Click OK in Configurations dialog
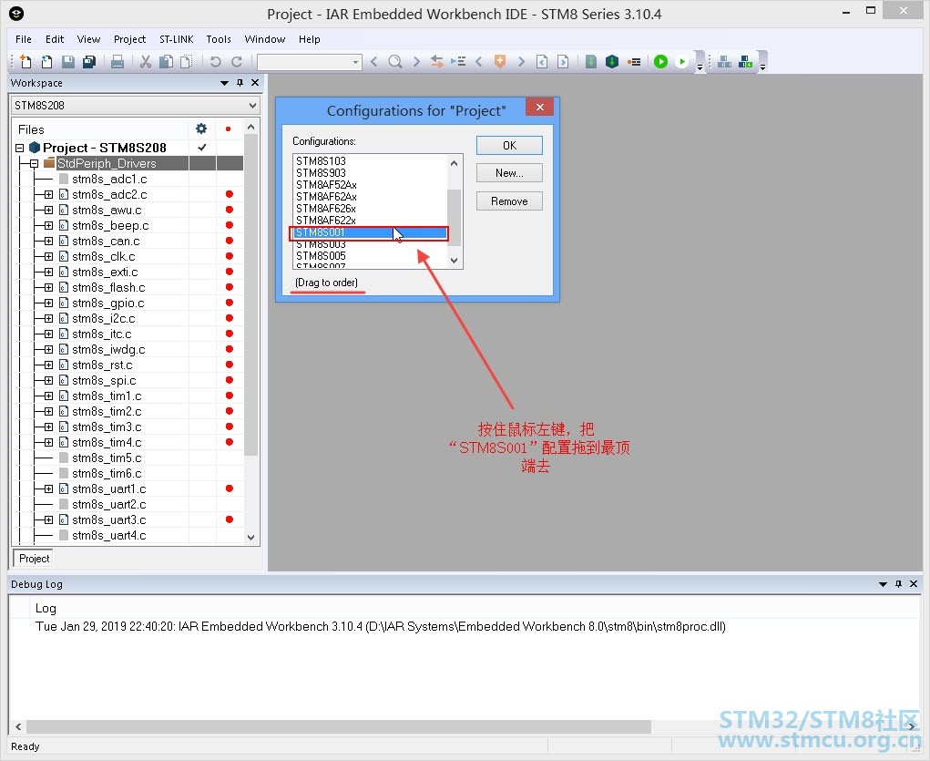The height and width of the screenshot is (761, 930). click(509, 146)
